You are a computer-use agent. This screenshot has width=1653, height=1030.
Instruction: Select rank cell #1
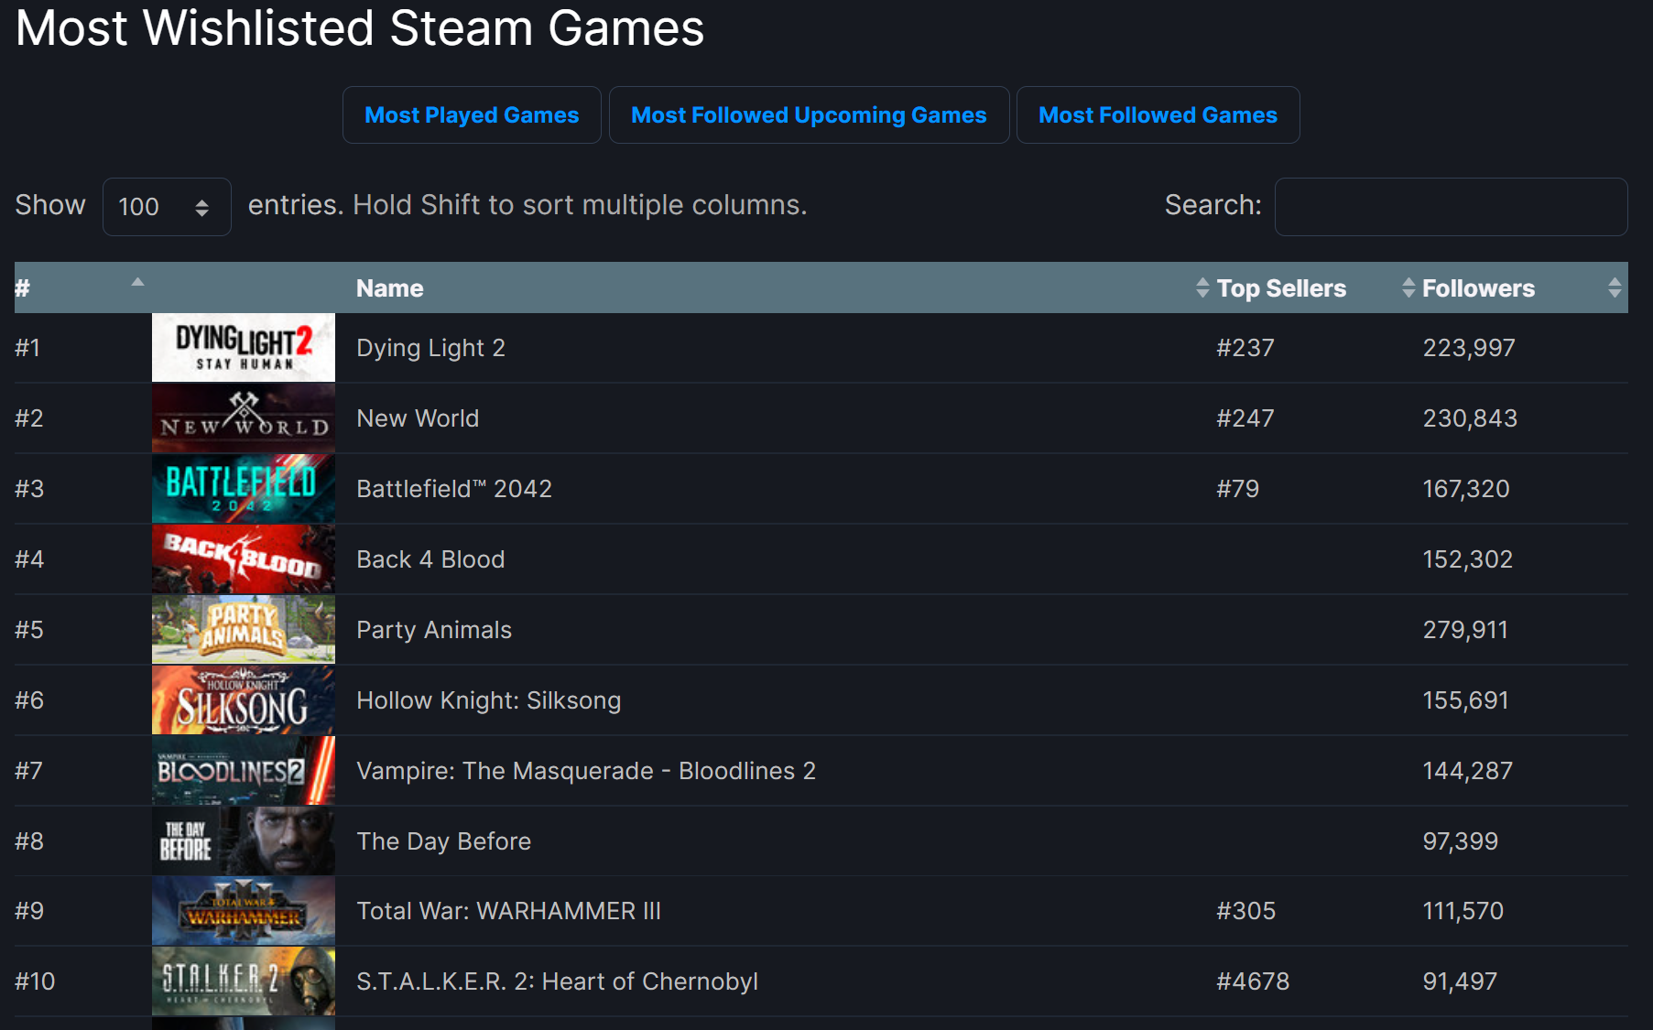click(27, 348)
